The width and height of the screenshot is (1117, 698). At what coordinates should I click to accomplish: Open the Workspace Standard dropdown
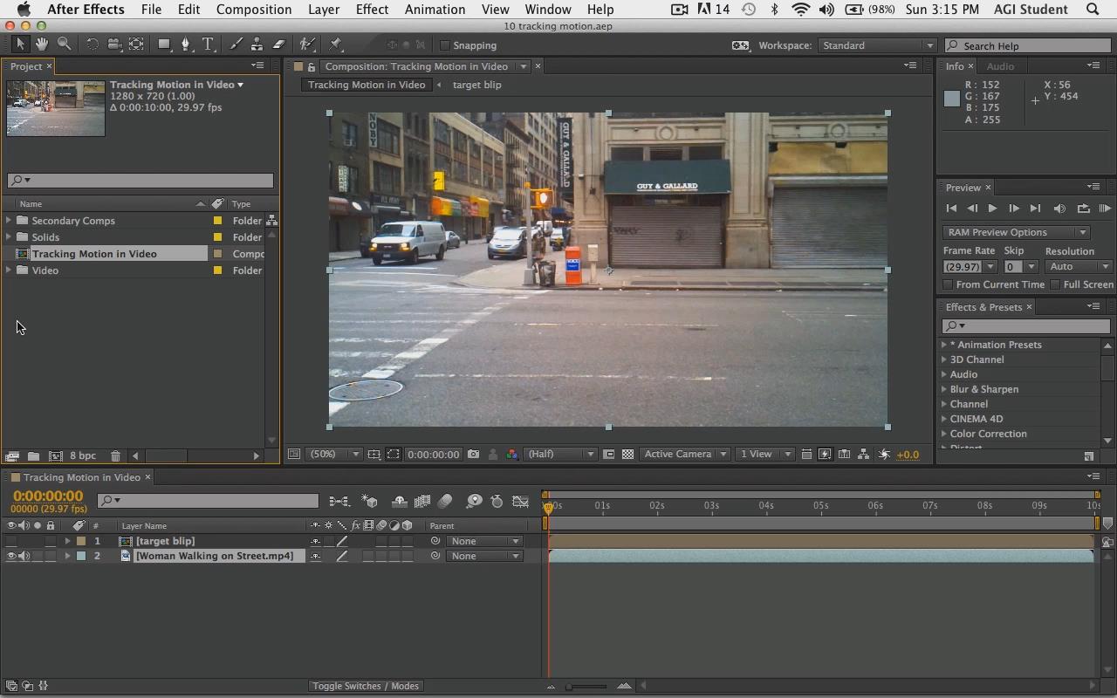coord(876,45)
